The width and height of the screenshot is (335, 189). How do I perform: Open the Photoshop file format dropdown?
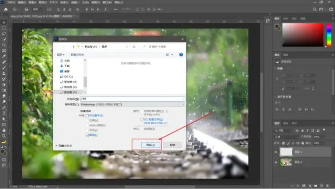[x=132, y=104]
